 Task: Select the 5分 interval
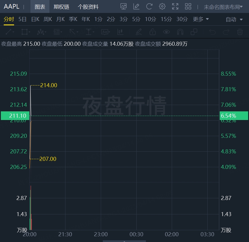tap(136, 19)
